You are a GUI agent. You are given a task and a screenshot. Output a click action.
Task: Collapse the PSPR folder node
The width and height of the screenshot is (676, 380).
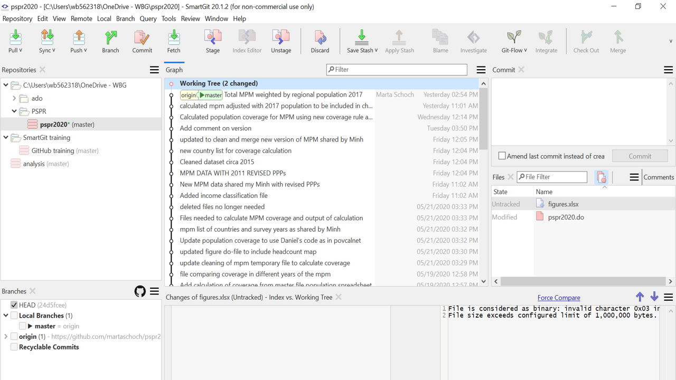click(x=14, y=111)
